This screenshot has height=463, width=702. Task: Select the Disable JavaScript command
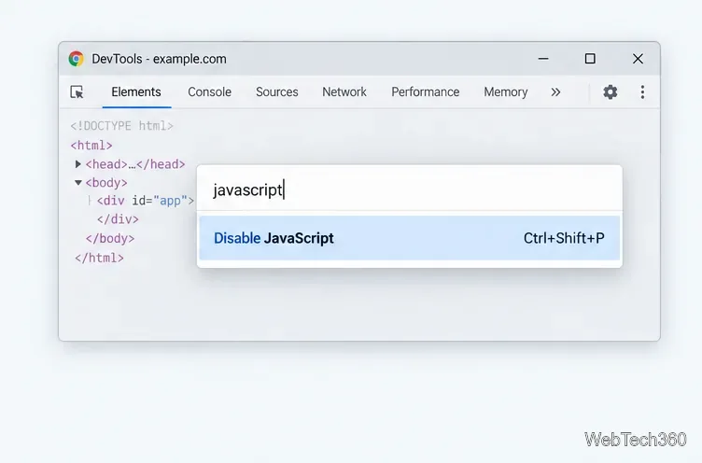click(409, 238)
